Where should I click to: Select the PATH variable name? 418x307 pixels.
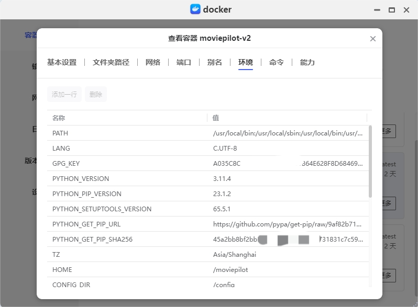click(x=60, y=133)
